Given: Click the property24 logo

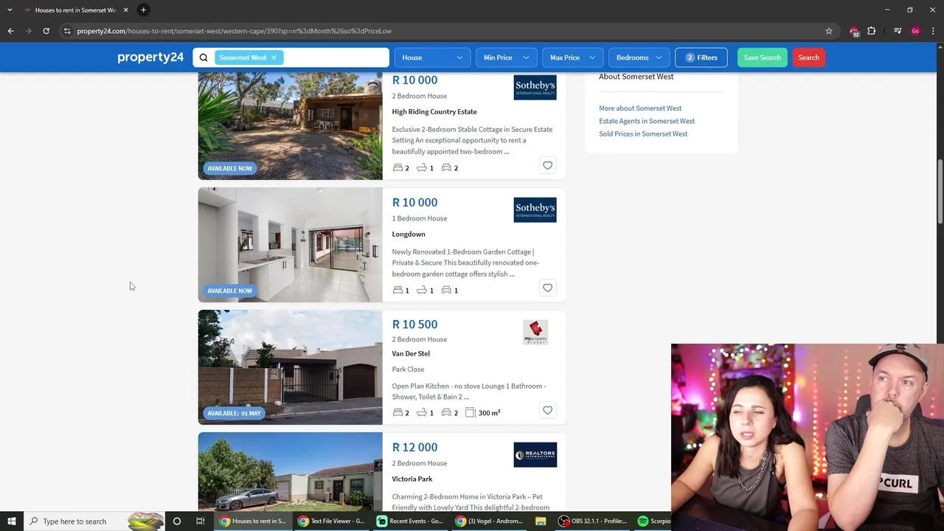Looking at the screenshot, I should click(150, 58).
